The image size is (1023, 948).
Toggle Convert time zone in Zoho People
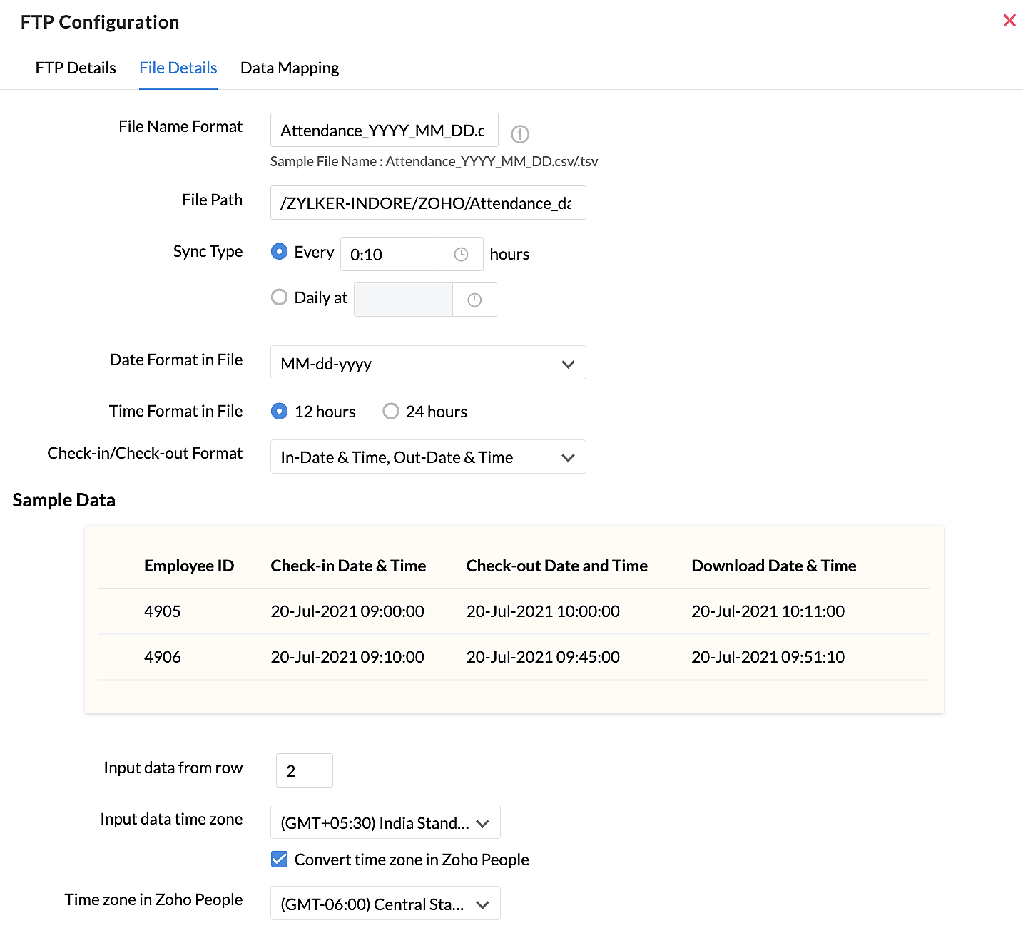coord(280,860)
